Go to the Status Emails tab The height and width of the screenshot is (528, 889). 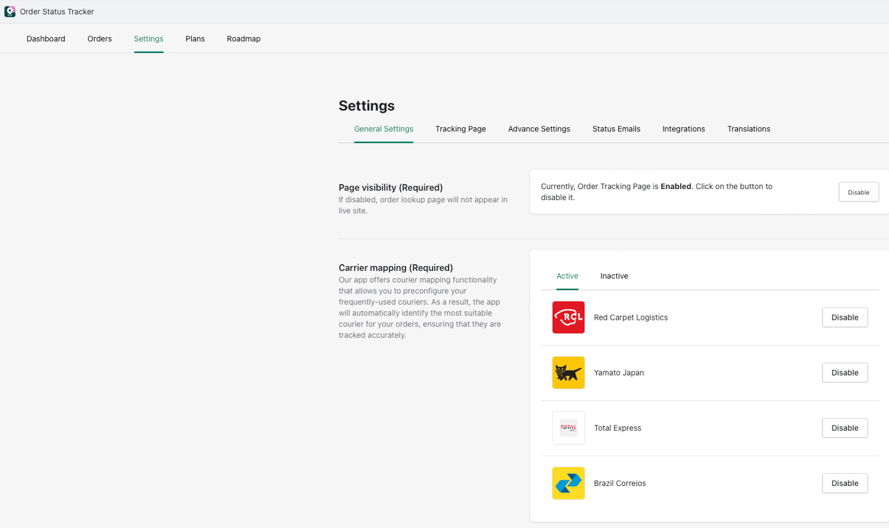coord(616,129)
